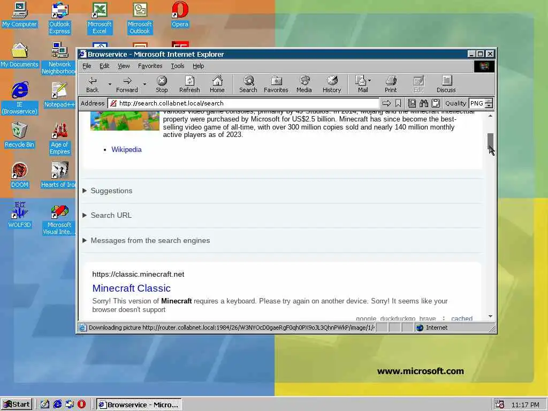Click the Forward toolbar button
This screenshot has height=411, width=548.
(x=127, y=84)
